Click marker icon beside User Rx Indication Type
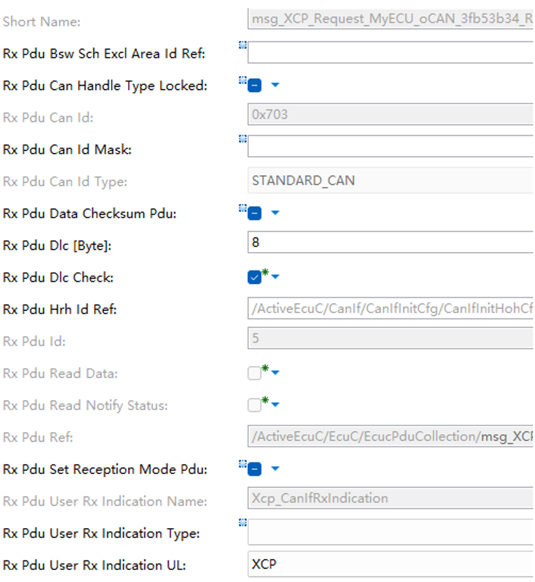The width and height of the screenshot is (535, 582). (242, 522)
